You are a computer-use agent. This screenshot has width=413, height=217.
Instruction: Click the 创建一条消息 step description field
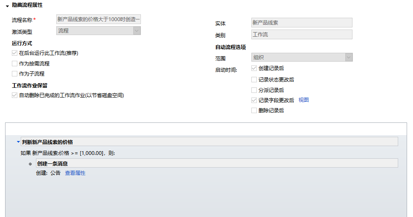[x=217, y=163]
